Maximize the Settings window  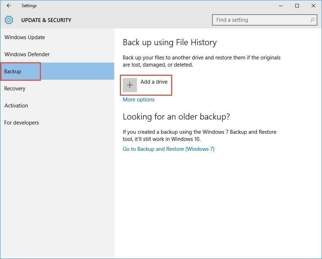pos(297,6)
